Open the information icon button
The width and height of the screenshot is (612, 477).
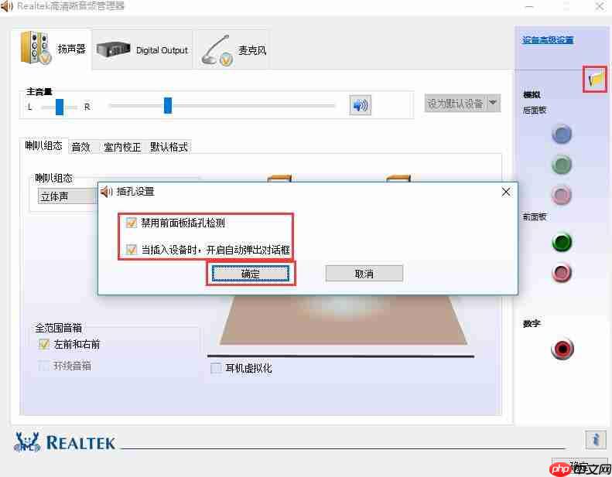[596, 440]
